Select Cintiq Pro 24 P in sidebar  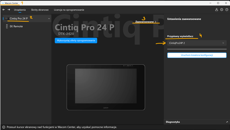point(27,18)
